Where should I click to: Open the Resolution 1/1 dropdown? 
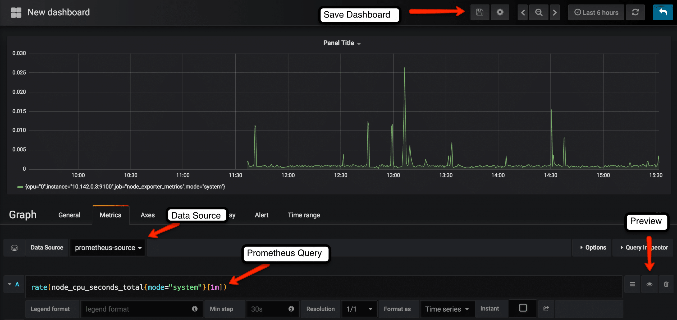point(359,309)
